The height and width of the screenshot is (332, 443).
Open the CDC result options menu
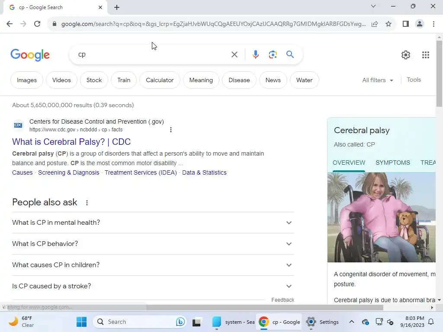(170, 130)
